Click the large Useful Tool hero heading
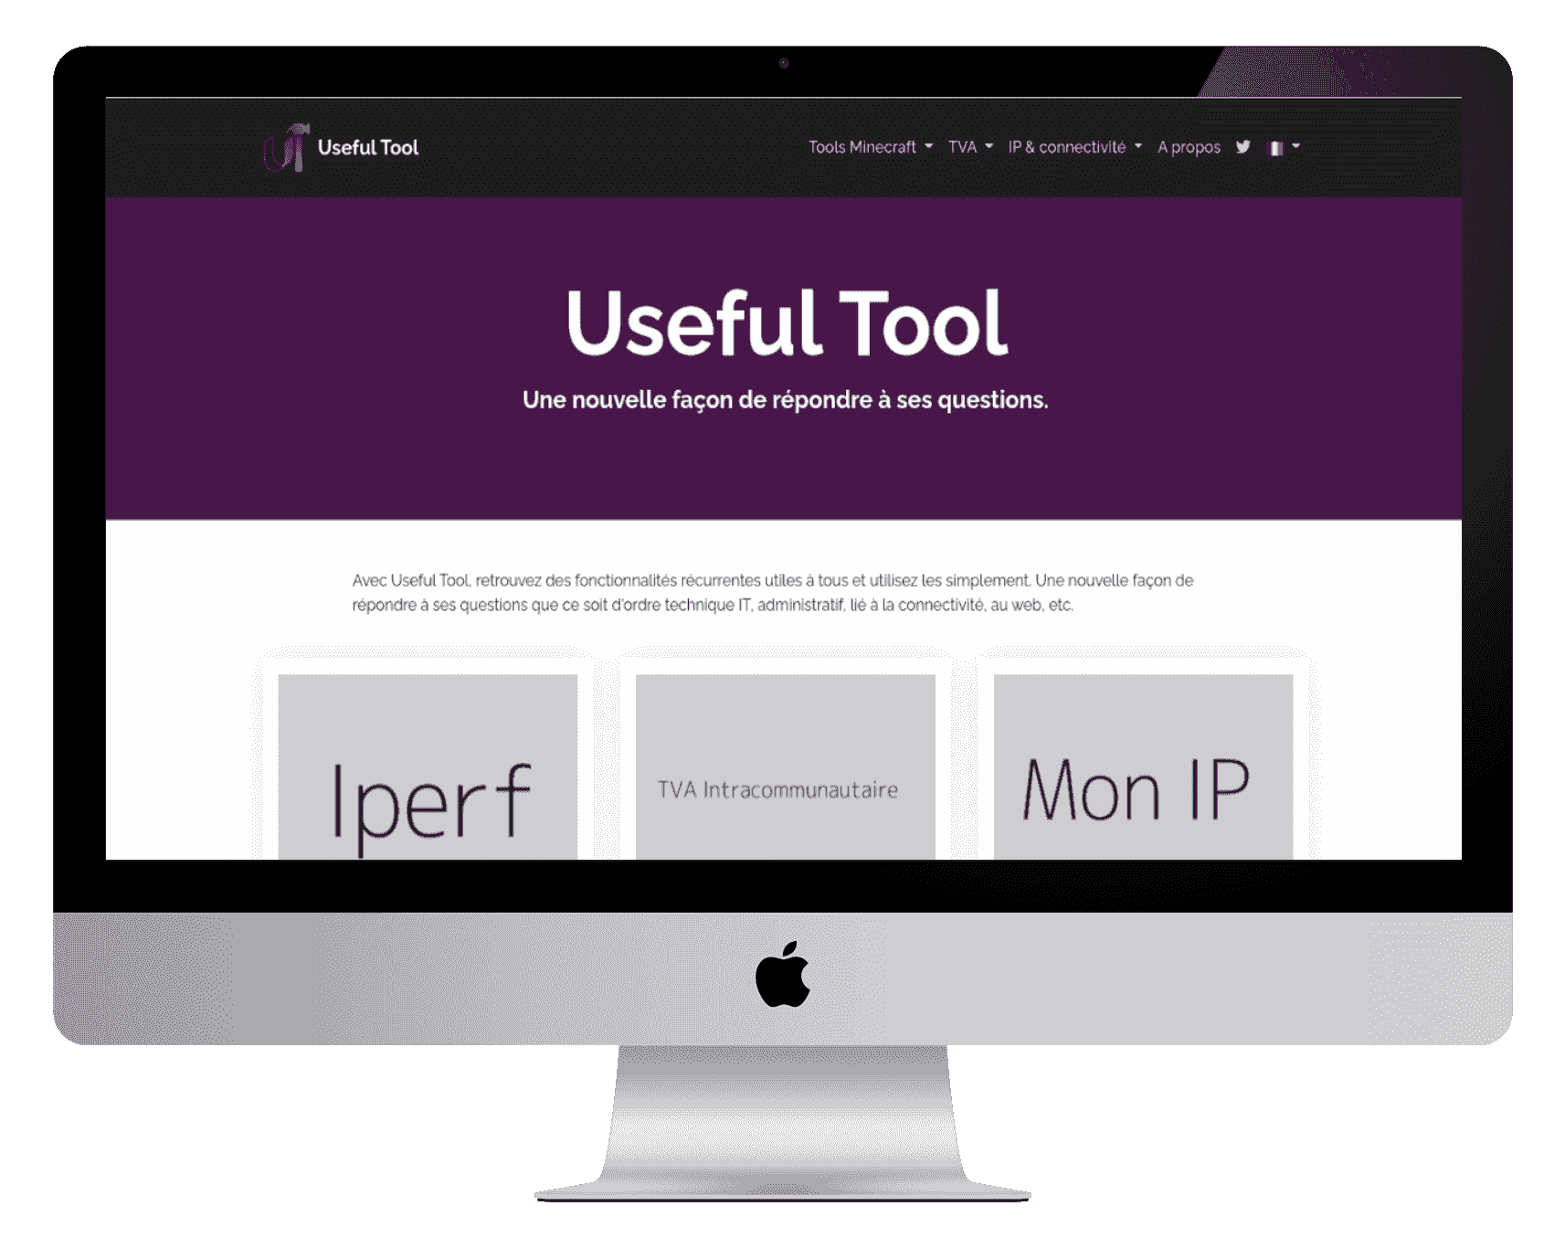Image resolution: width=1565 pixels, height=1248 pixels. pos(786,323)
